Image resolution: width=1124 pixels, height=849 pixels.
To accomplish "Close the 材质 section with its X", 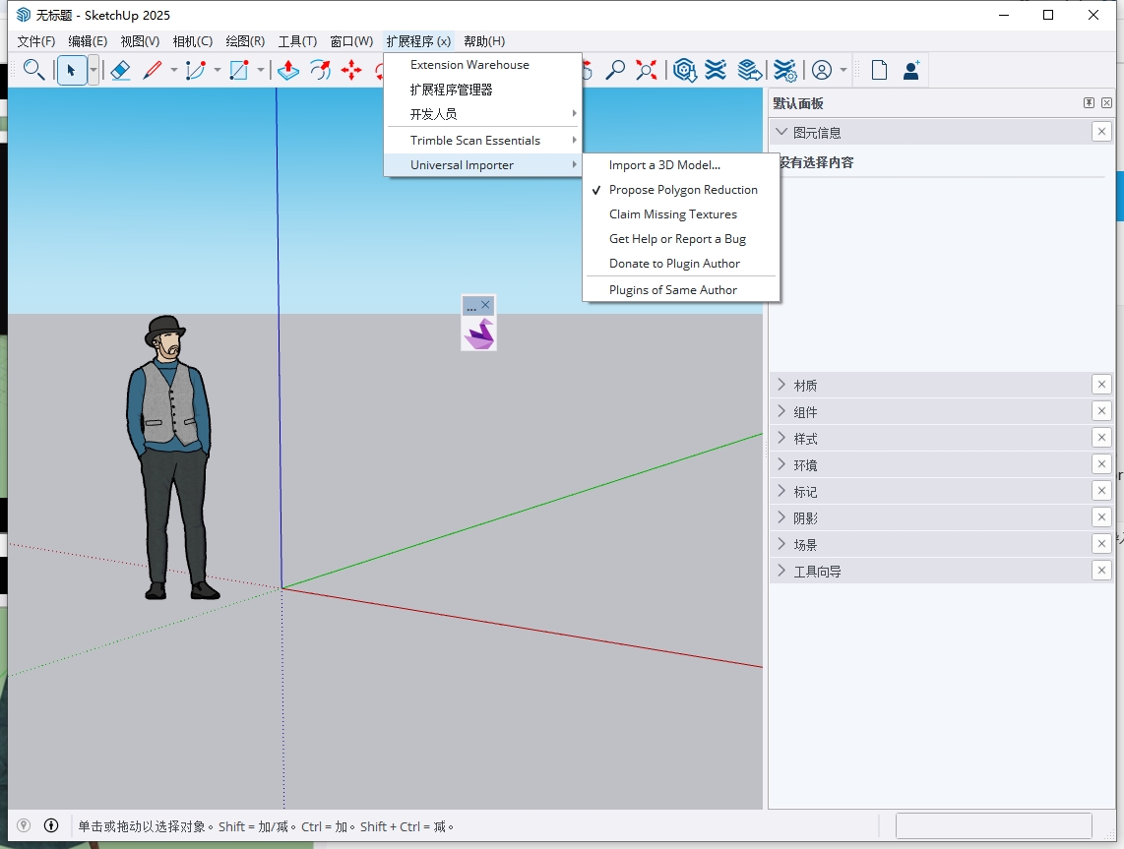I will click(x=1101, y=384).
